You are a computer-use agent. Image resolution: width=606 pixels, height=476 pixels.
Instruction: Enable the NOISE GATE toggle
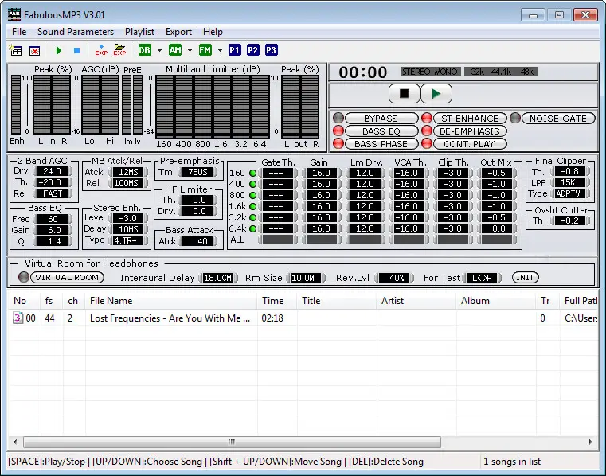[x=557, y=119]
